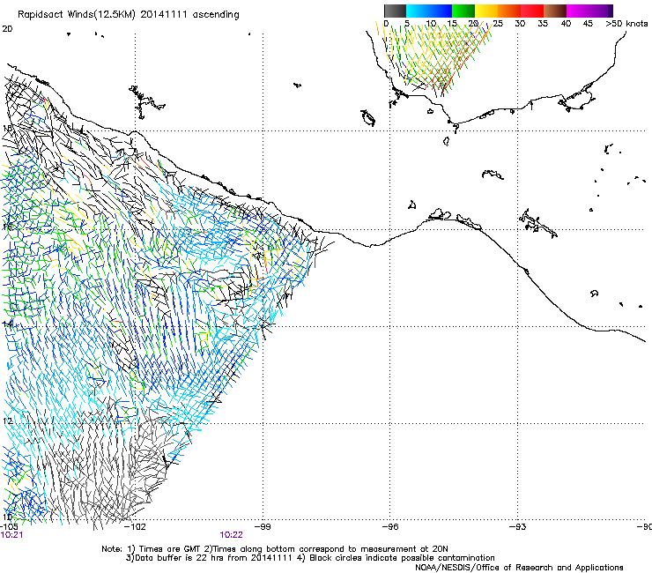Click the '-99' longitude axis label
Viewport: 652px width, 573px height.
point(263,527)
